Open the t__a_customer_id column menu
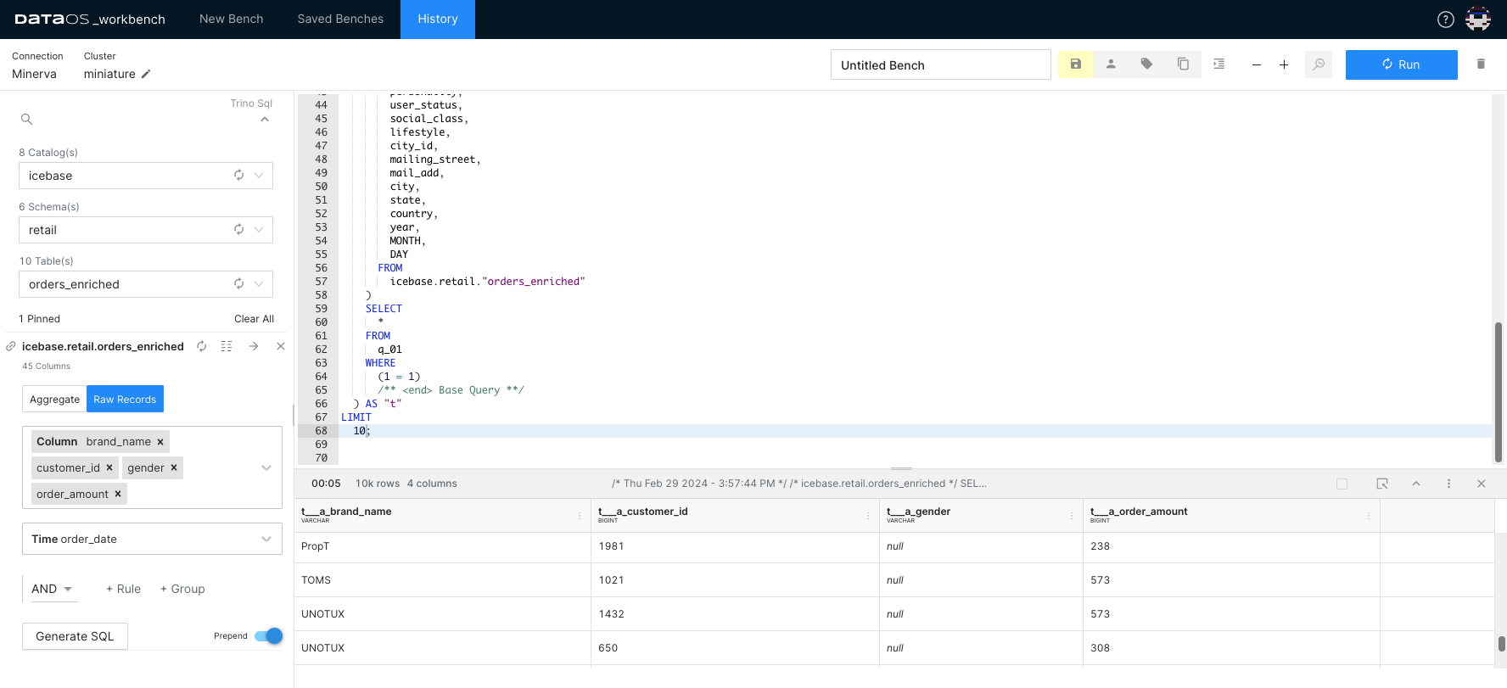1507x688 pixels. click(x=868, y=516)
